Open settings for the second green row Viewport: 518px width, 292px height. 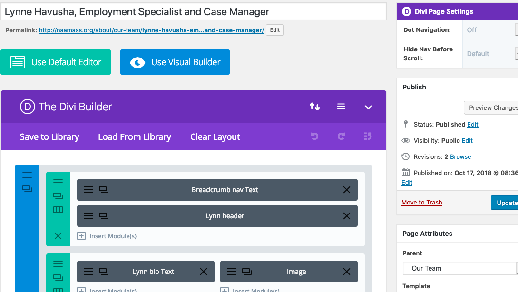tap(58, 264)
